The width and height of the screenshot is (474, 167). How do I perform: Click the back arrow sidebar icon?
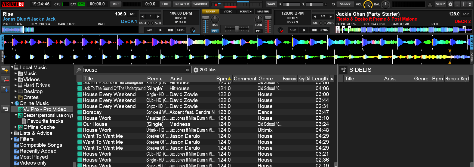(x=5, y=109)
